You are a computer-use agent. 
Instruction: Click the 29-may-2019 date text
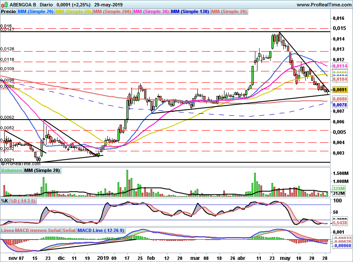(109, 5)
